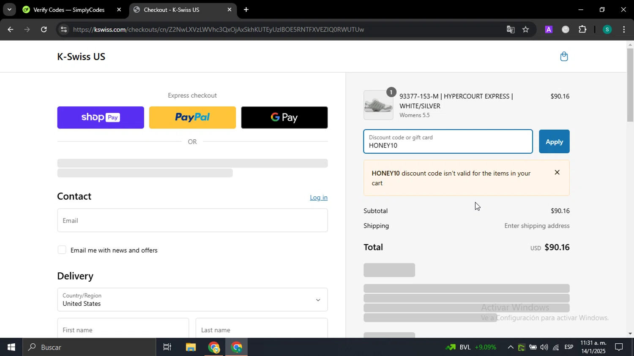634x356 pixels.
Task: Open Windows Task View
Action: 167,347
